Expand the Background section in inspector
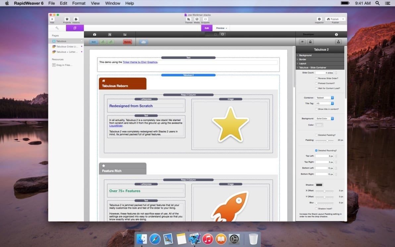 coord(305,55)
